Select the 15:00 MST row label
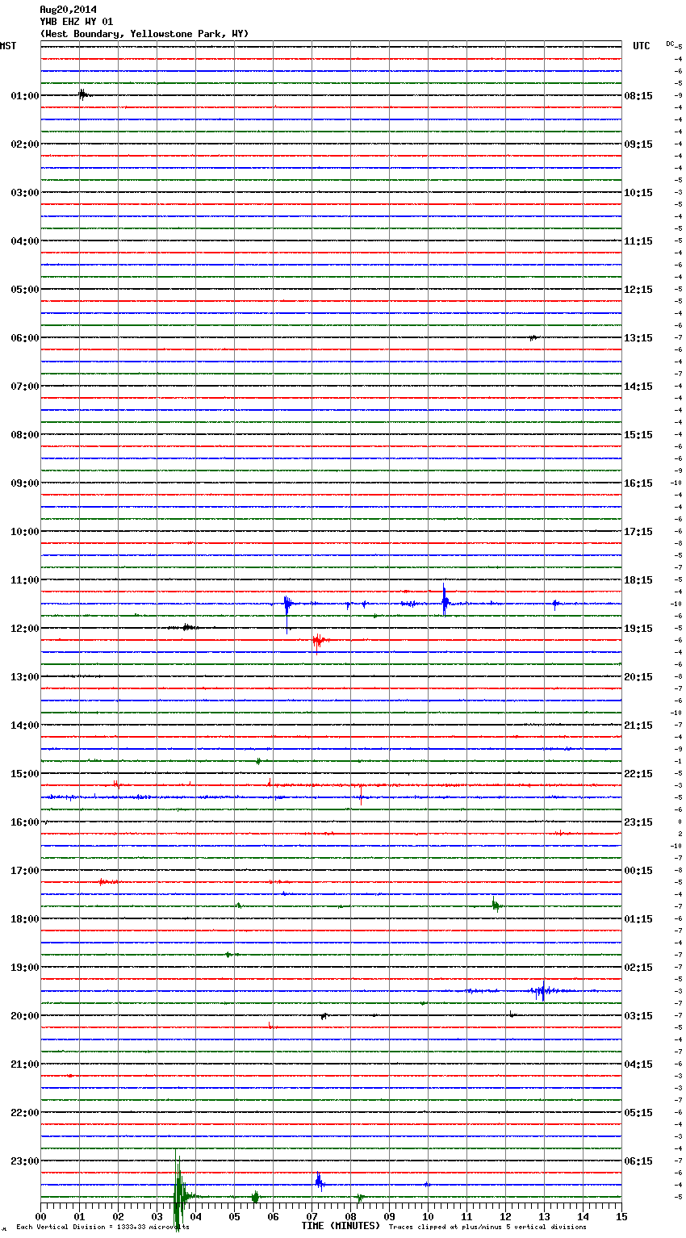The height and width of the screenshot is (1238, 686). [25, 774]
